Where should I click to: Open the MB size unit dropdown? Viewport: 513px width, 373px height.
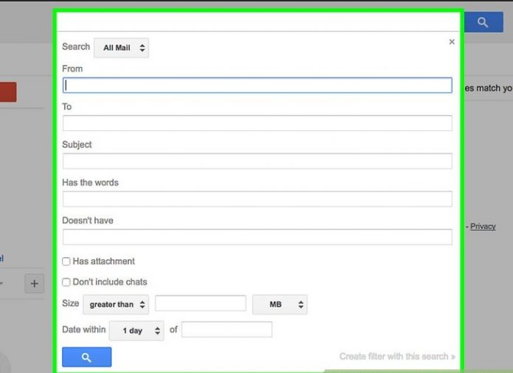tap(279, 304)
